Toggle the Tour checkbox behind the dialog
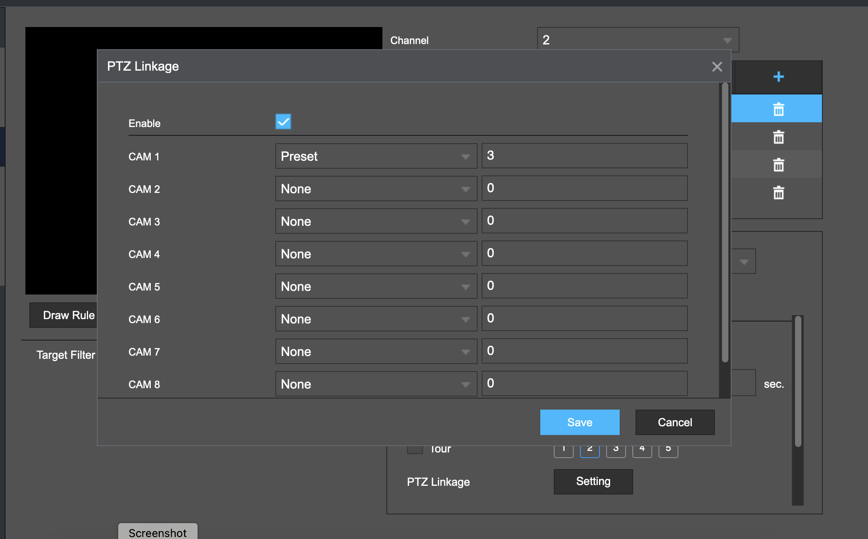The image size is (868, 539). click(x=415, y=450)
